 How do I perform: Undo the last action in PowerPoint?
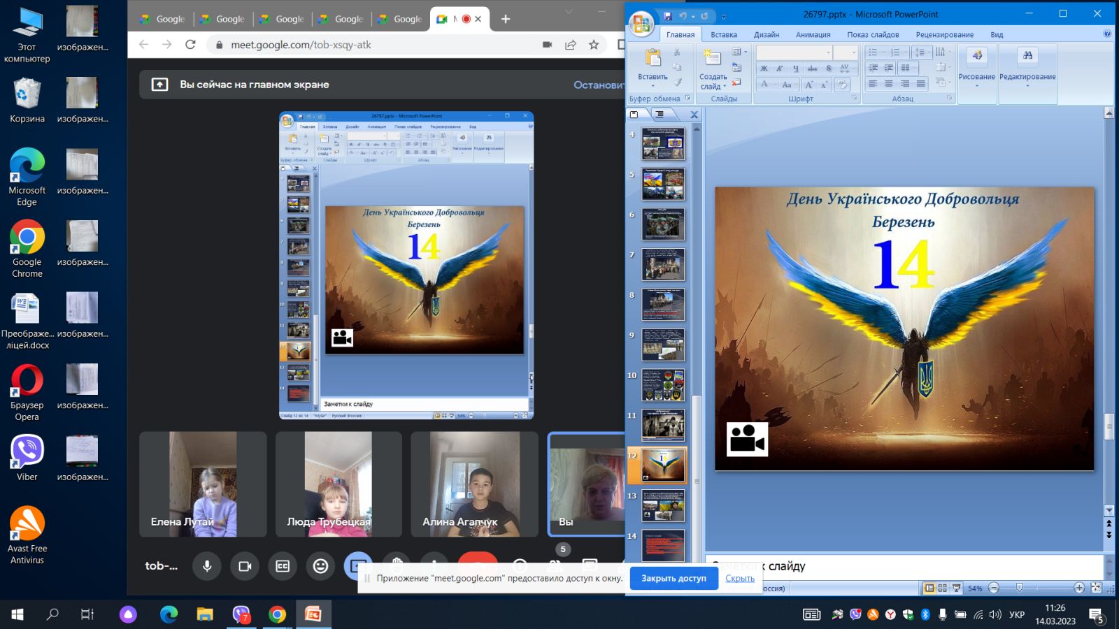click(x=683, y=15)
